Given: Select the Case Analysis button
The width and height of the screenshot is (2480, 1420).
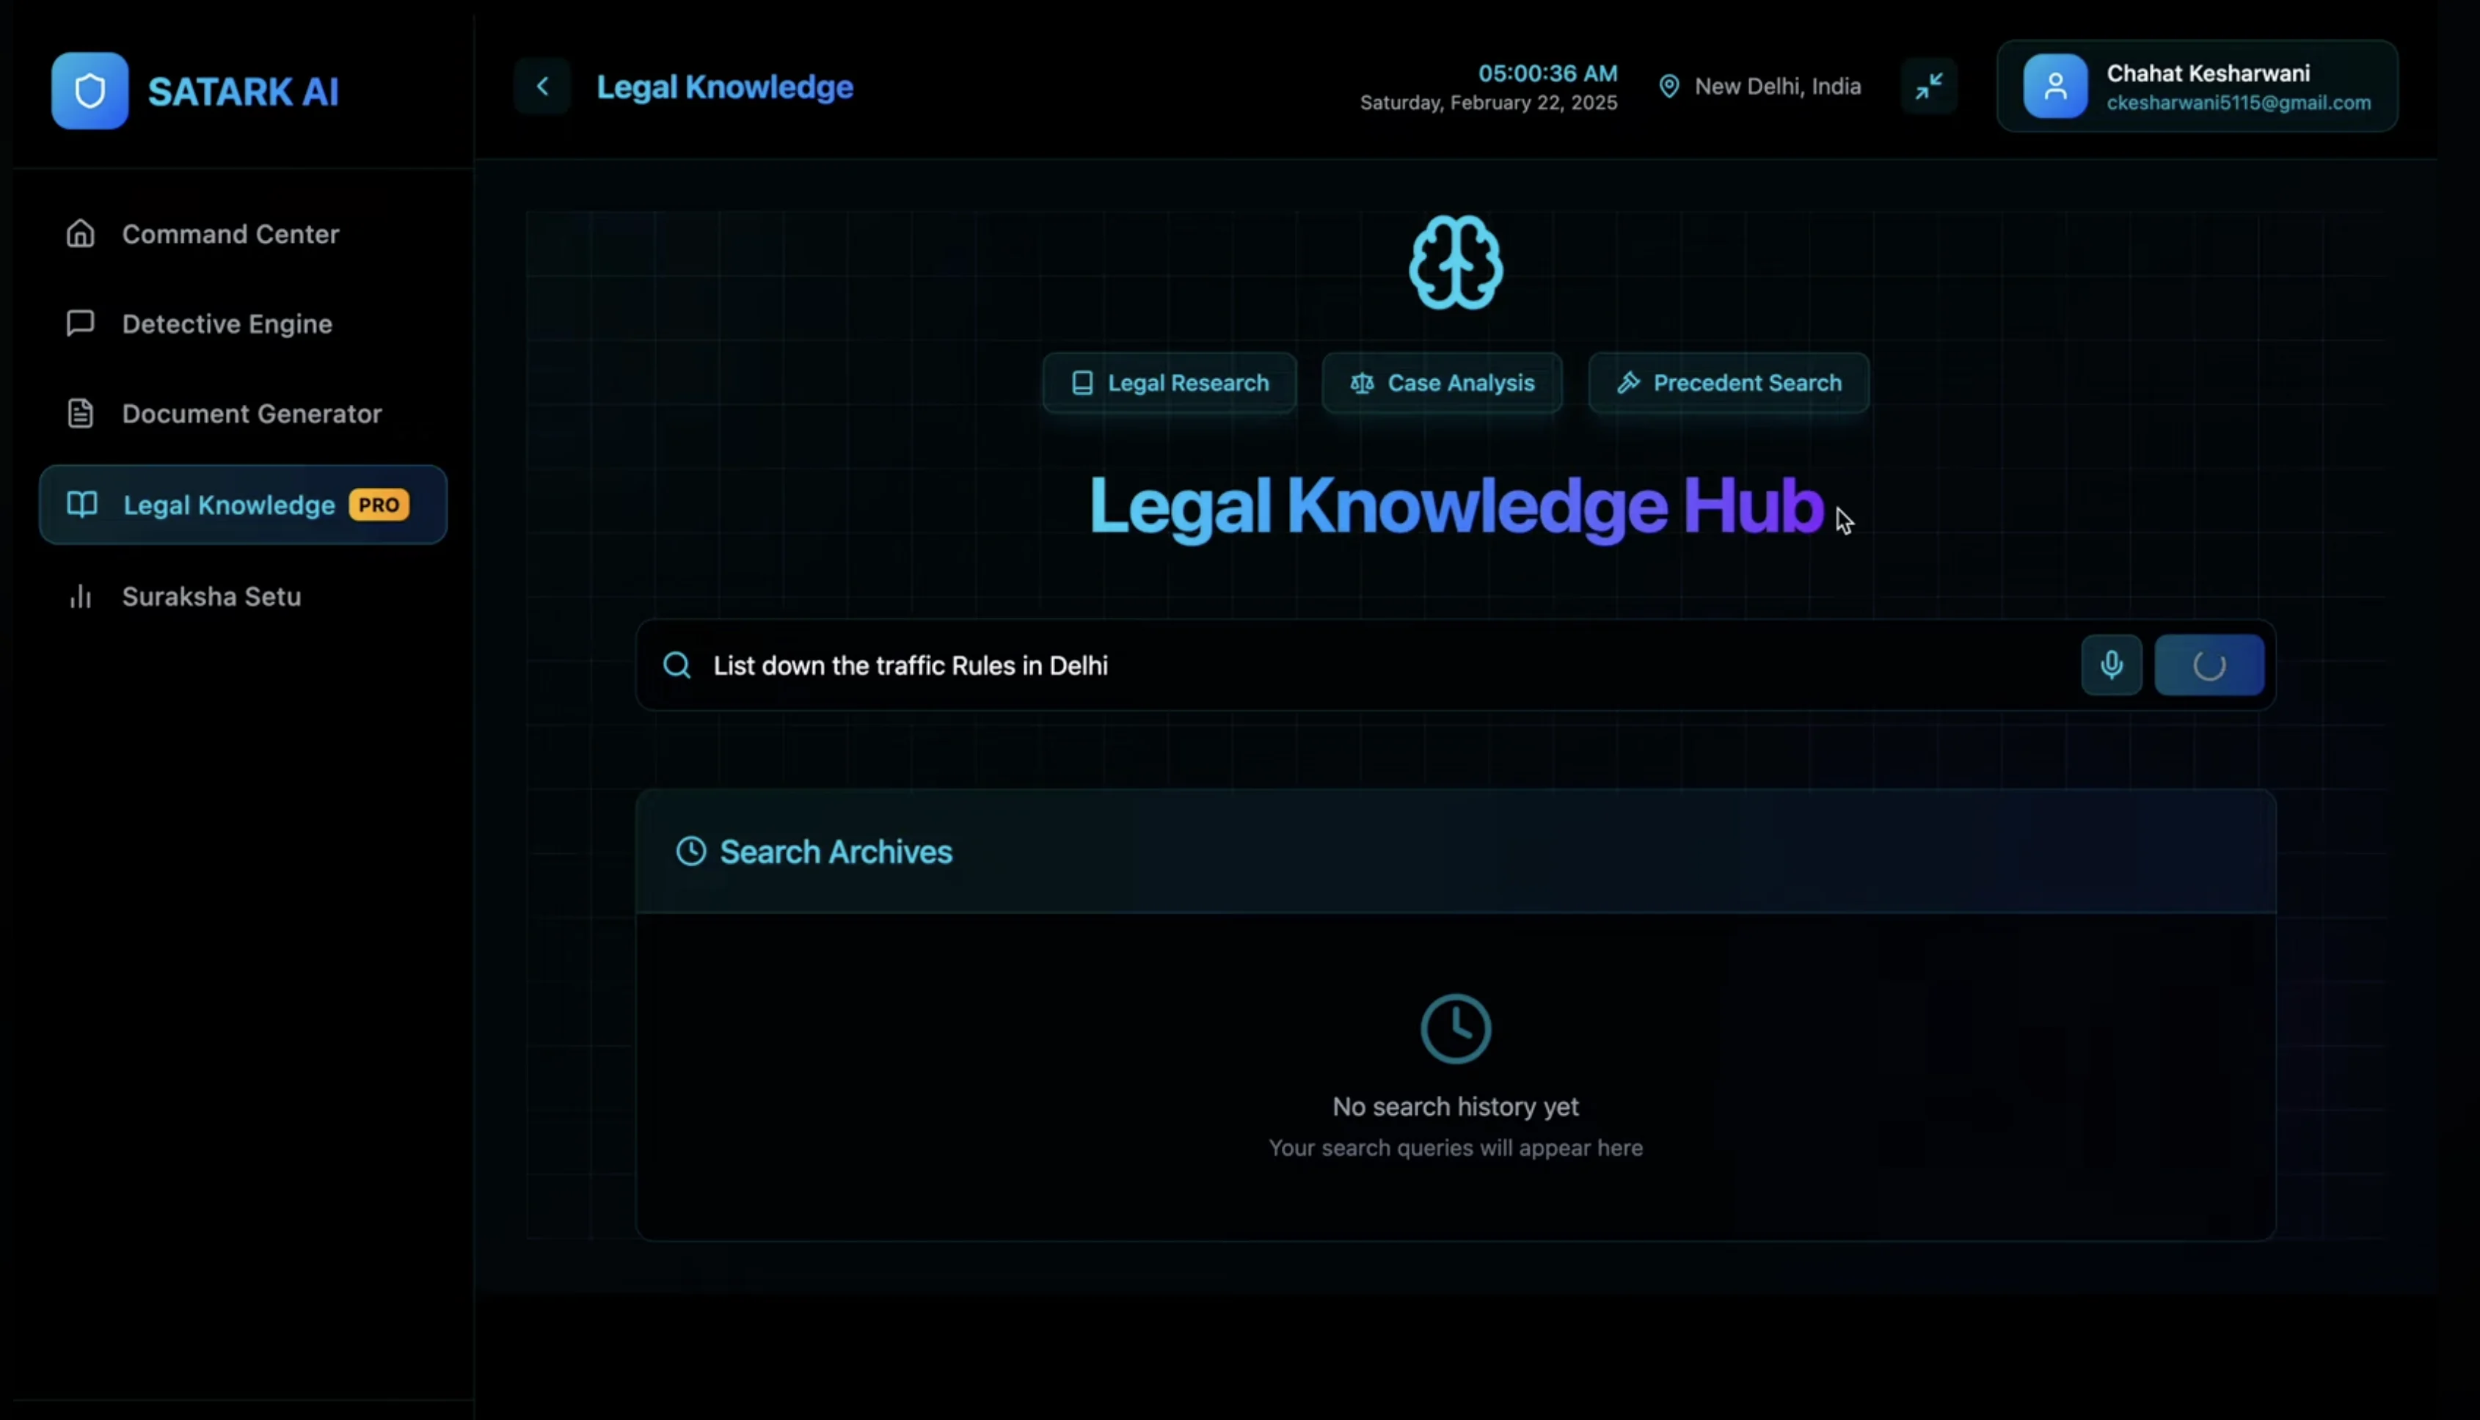Looking at the screenshot, I should click(1442, 384).
